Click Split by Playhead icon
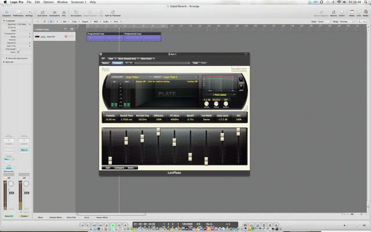 point(113,12)
